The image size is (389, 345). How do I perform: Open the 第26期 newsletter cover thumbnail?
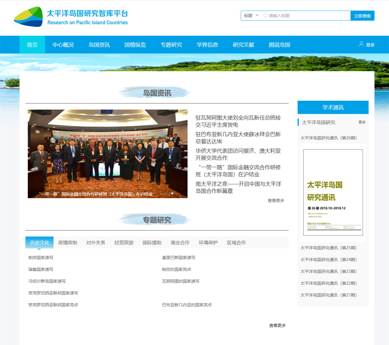pos(333,192)
